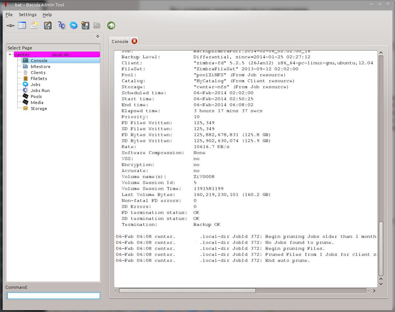Screen dimensions: 395x312
Task: Click the 'ZimbraFileSet' fileset value
Action: click(216, 69)
